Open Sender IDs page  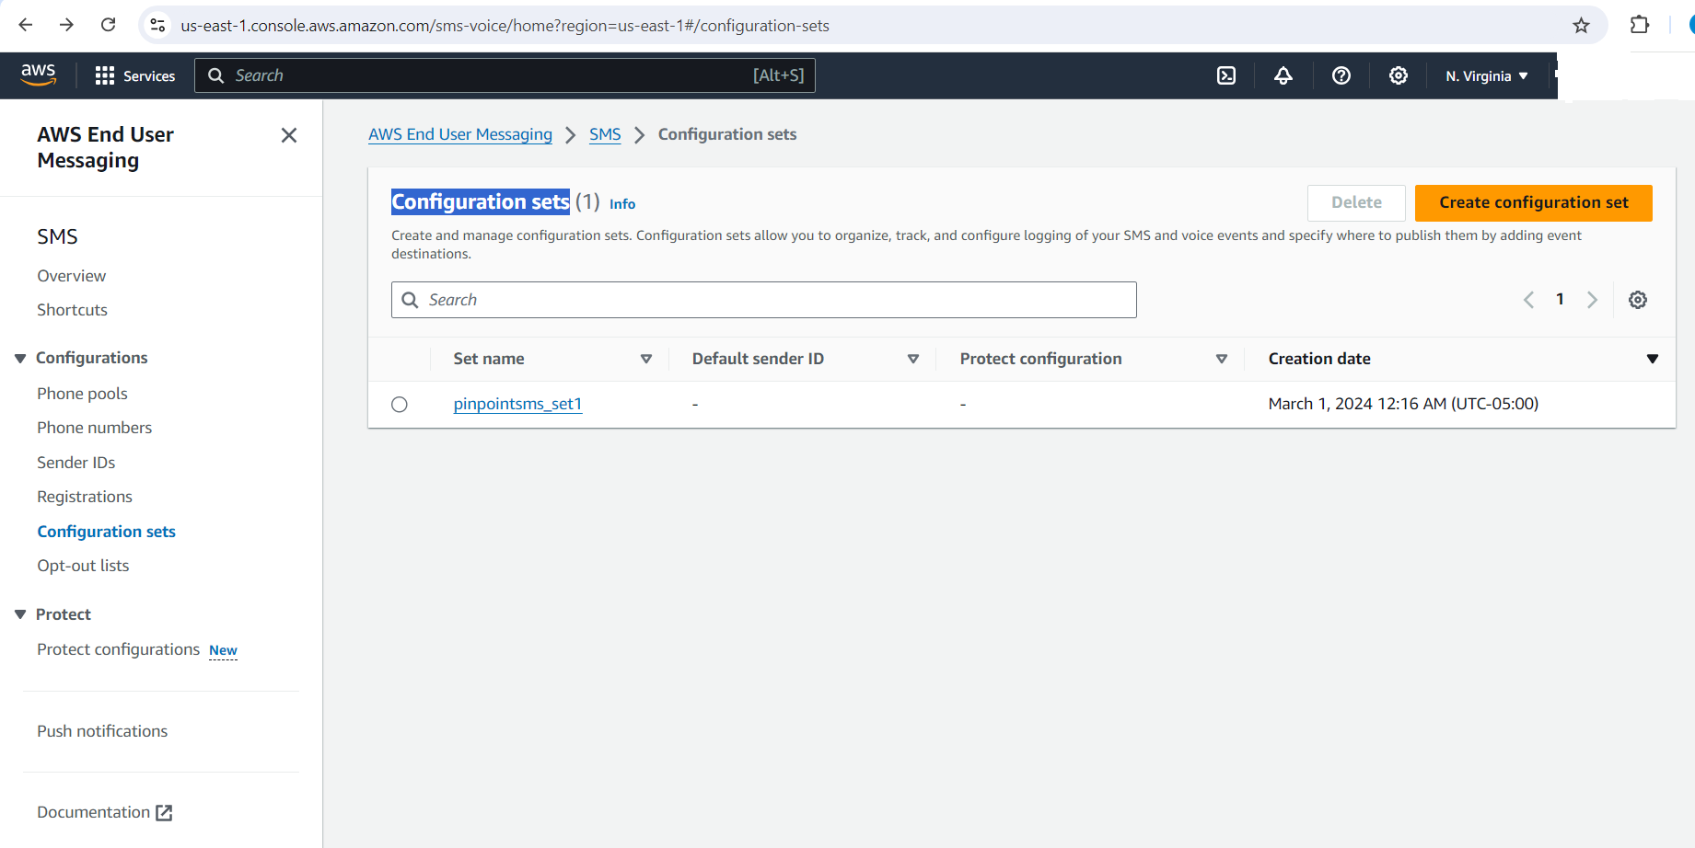pyautogui.click(x=75, y=463)
